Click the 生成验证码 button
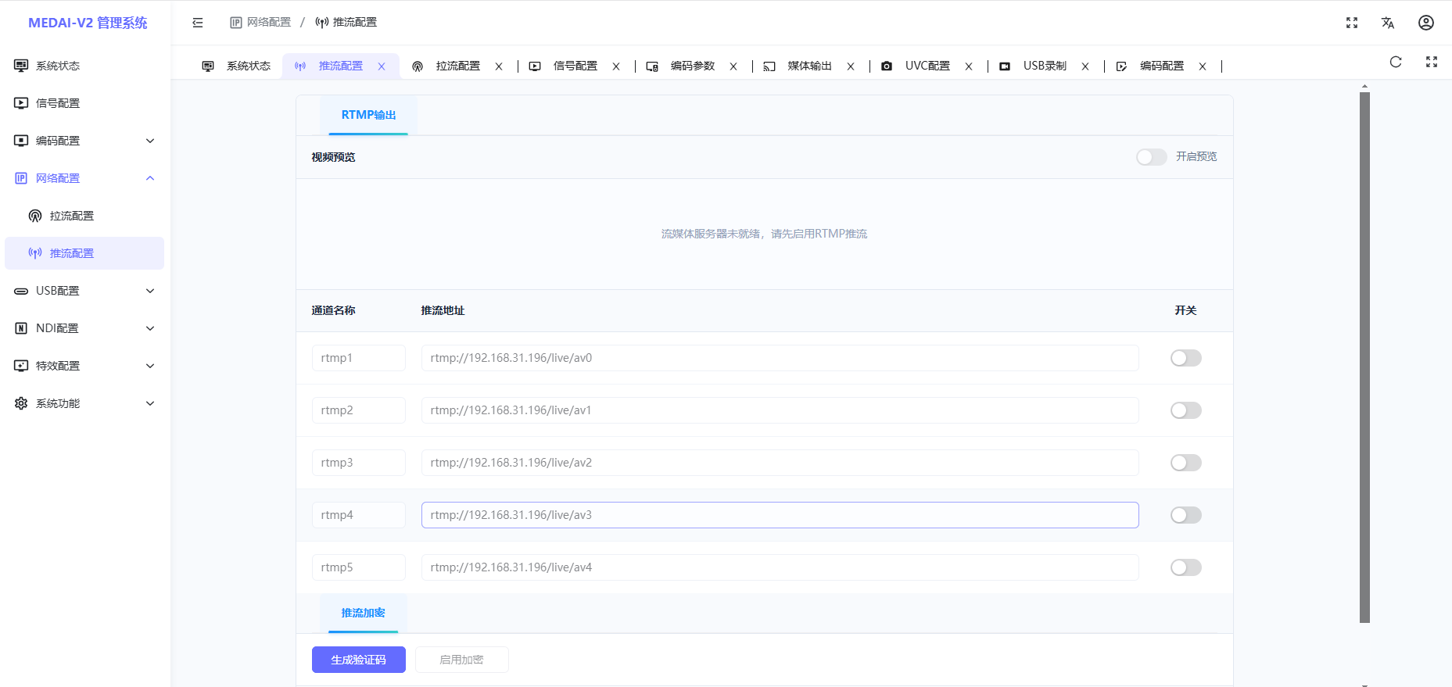 [359, 660]
